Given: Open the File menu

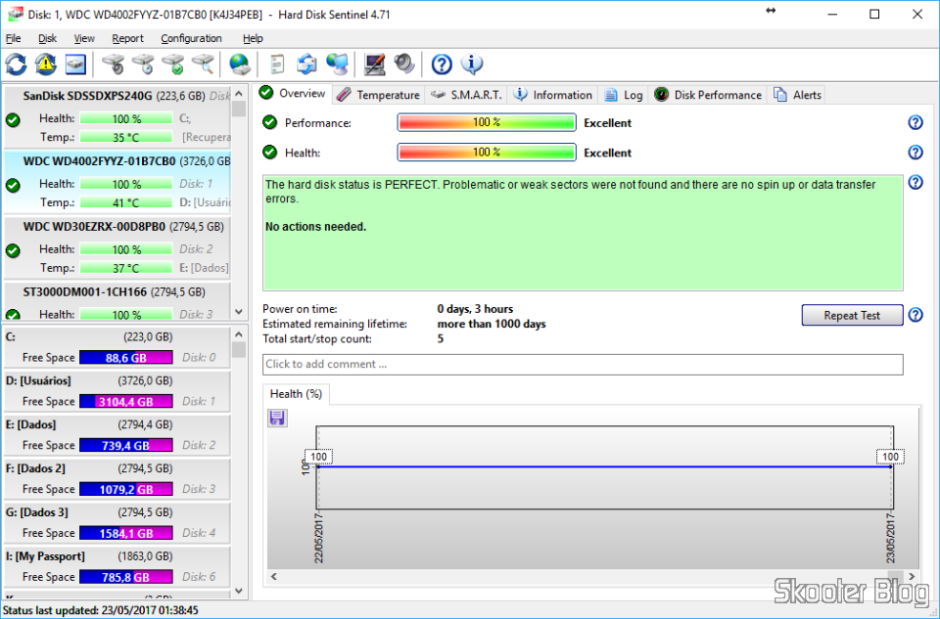Looking at the screenshot, I should (x=13, y=38).
